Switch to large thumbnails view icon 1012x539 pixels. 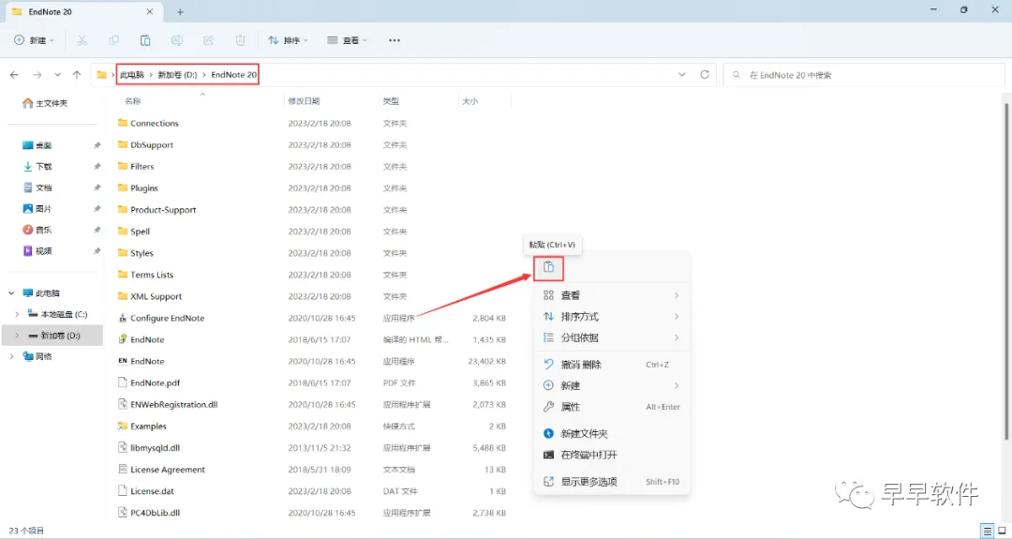pyautogui.click(x=1001, y=531)
